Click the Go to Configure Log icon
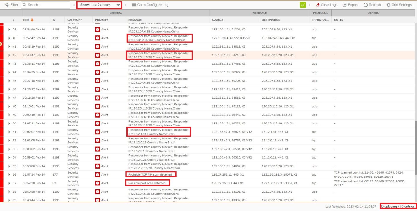The height and width of the screenshot is (211, 417). [134, 5]
